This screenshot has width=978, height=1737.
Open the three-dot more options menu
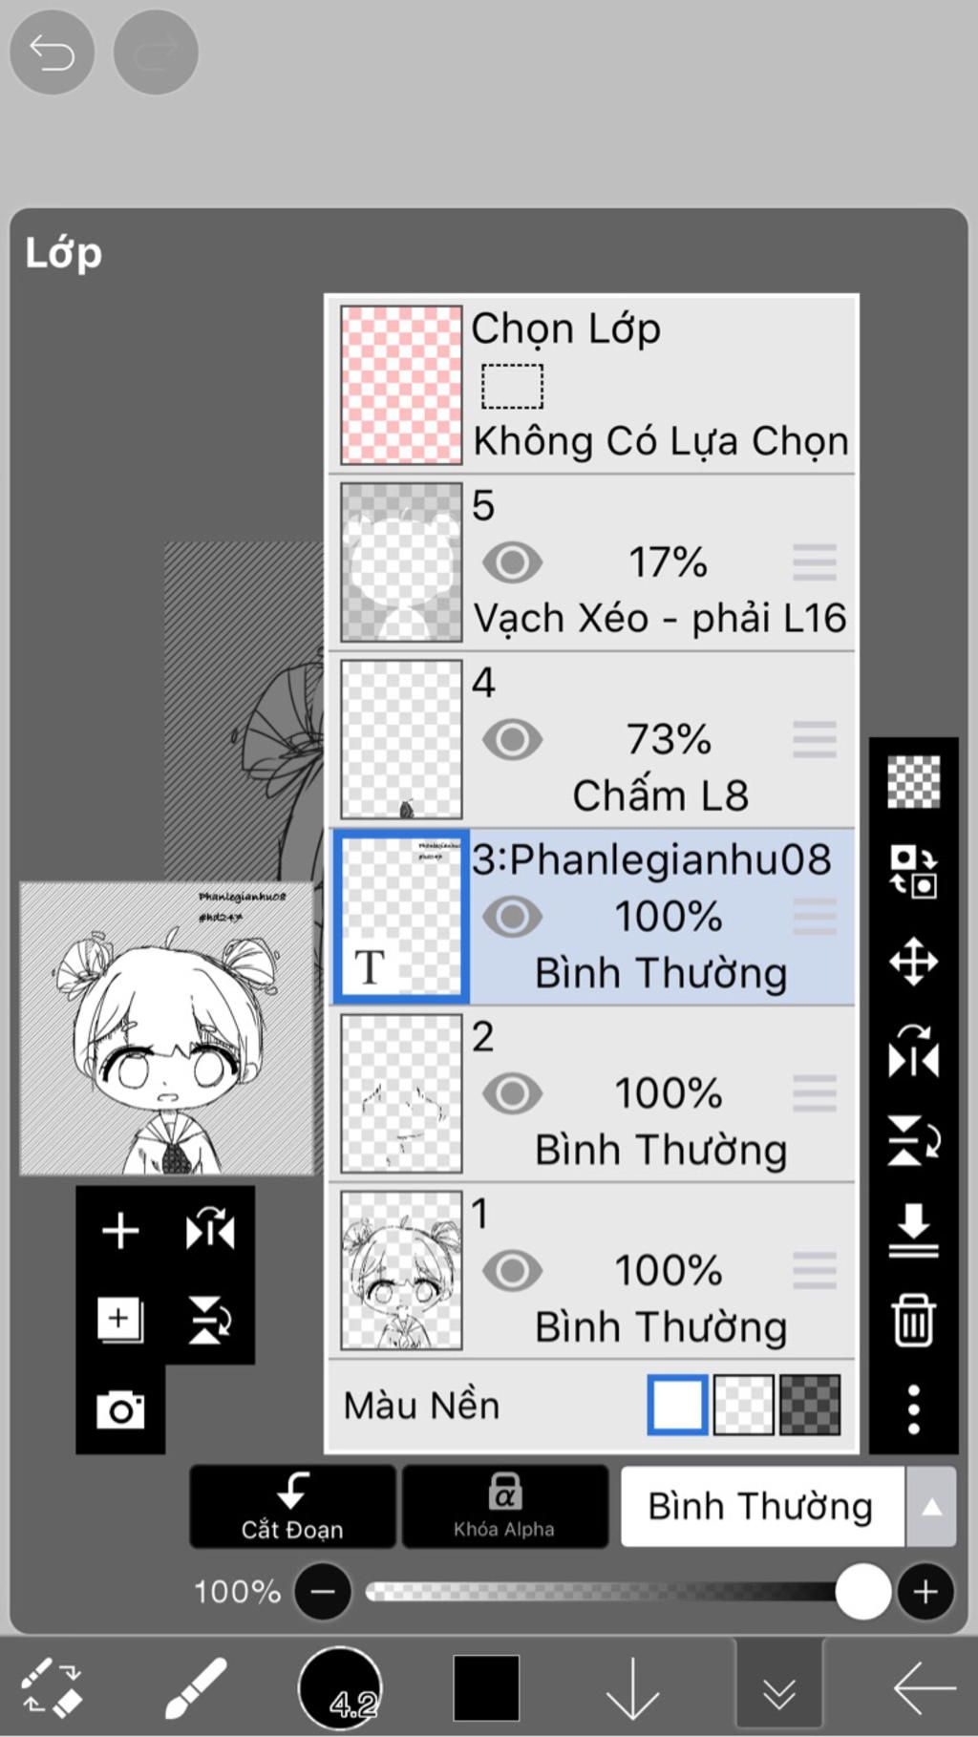(x=913, y=1409)
